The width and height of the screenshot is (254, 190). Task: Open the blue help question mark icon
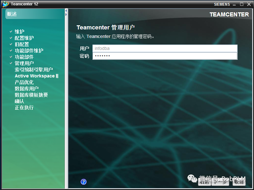(84, 182)
